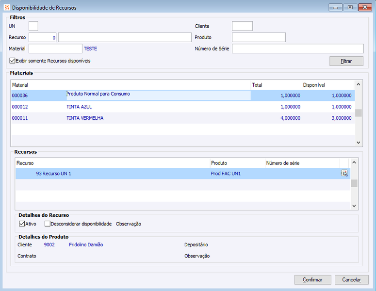This screenshot has width=376, height=291.
Task: Click the Cliente input field
Action: (x=242, y=26)
